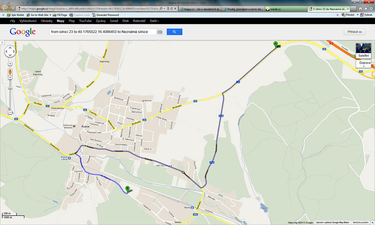Screen dimensions: 375x225
Task: Switch to the bagry.cz browser tab
Action: click(x=200, y=9)
